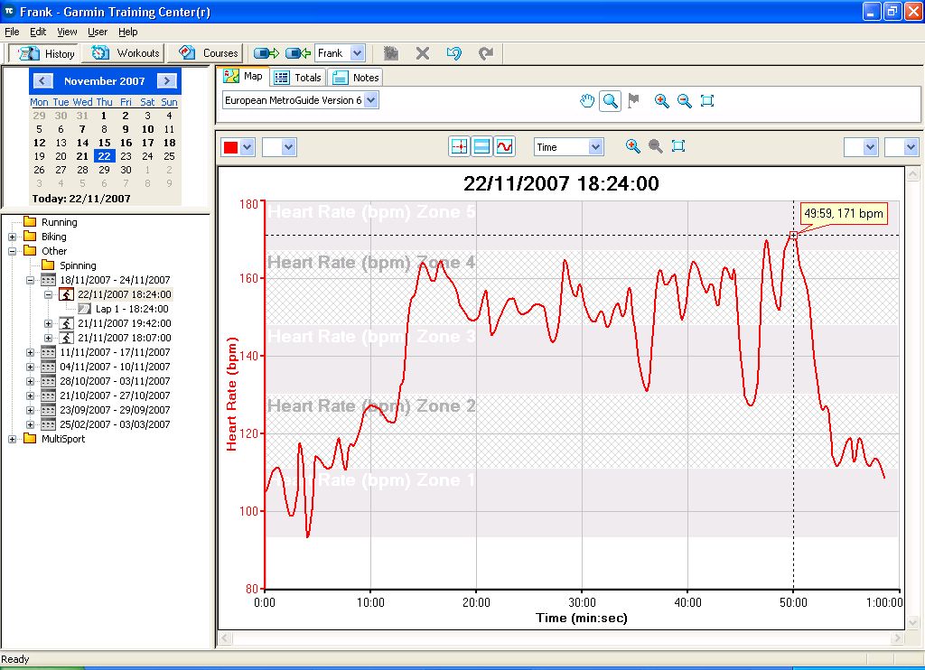Open the European MetroGuide map dropdown
This screenshot has width=925, height=670.
[371, 100]
